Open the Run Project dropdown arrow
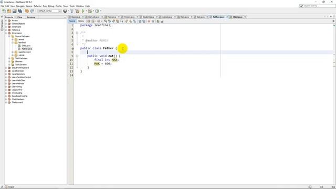Image resolution: width=336 pixels, height=189 pixels. click(86, 11)
